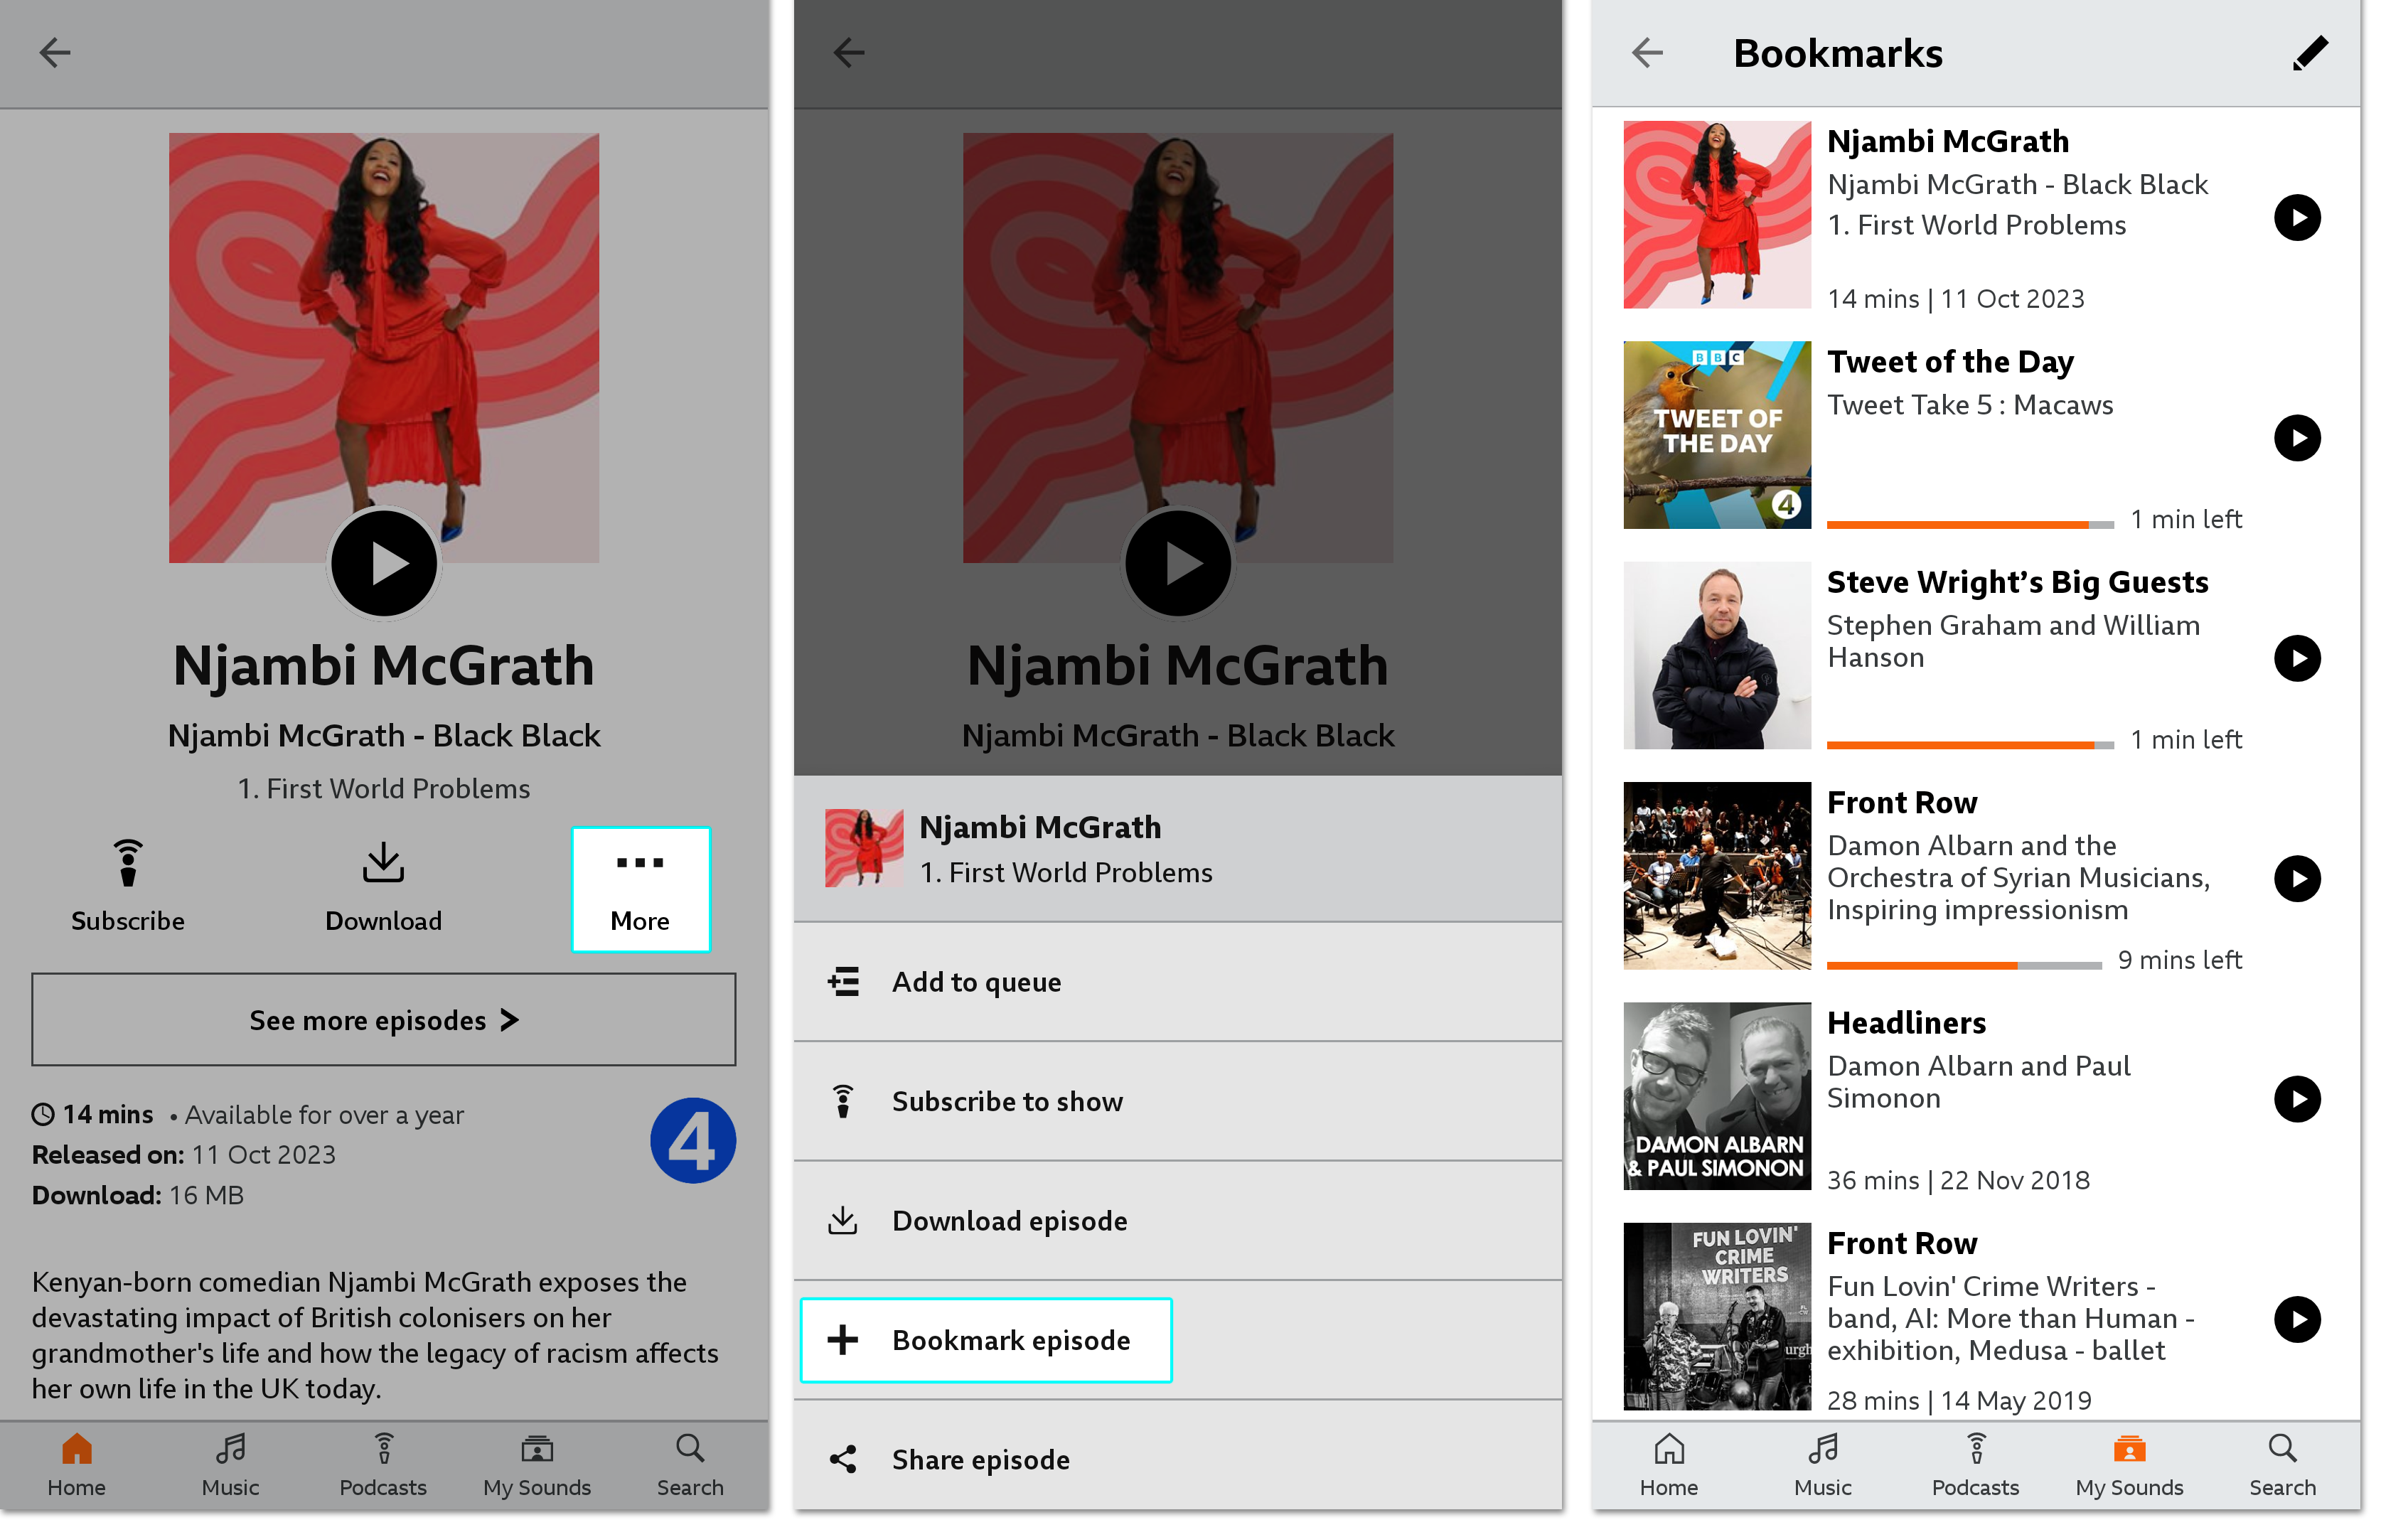
Task: Open More options for the episode
Action: pyautogui.click(x=640, y=889)
